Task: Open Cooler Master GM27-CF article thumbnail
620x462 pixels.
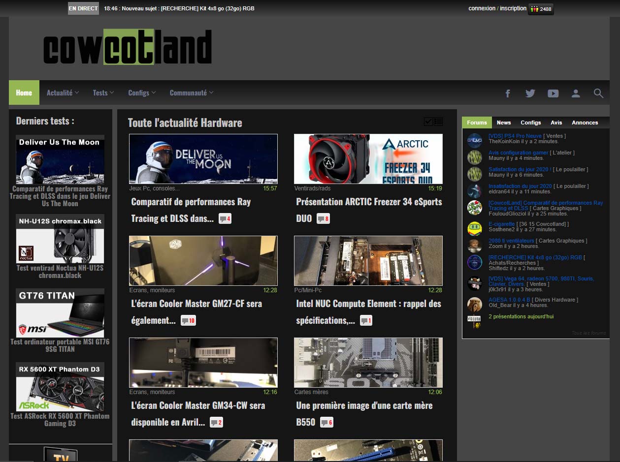Action: click(203, 261)
